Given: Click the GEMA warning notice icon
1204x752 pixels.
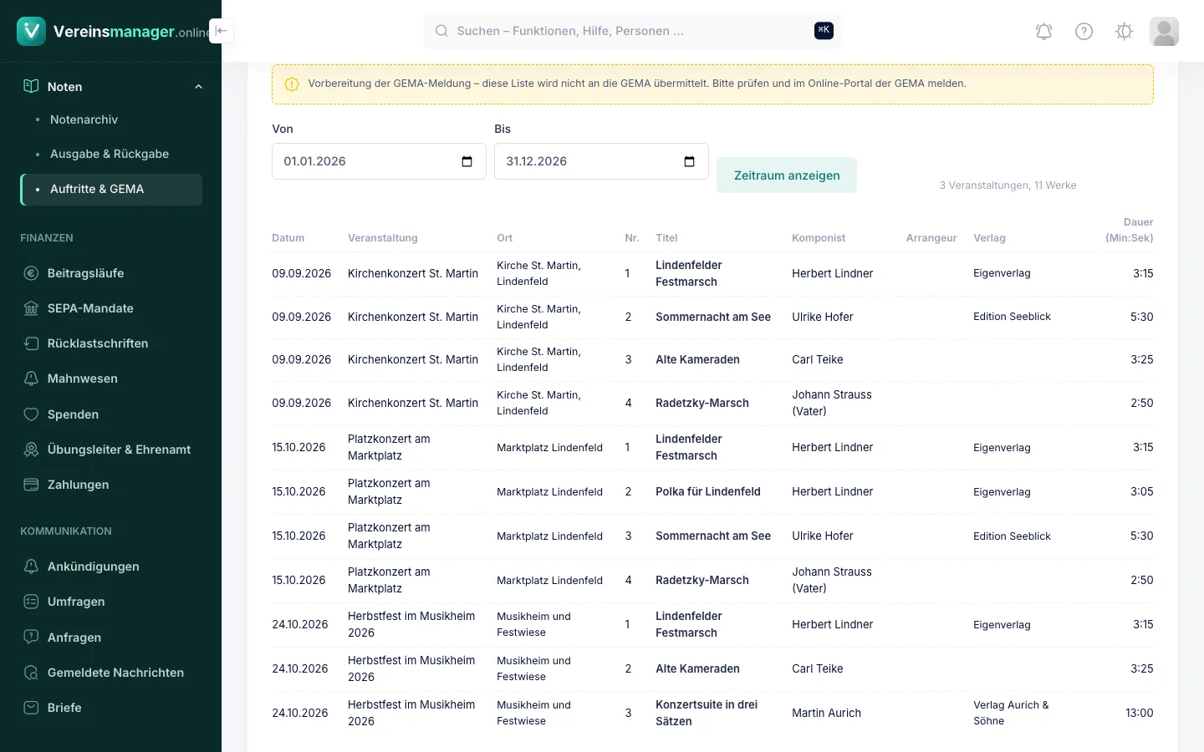Looking at the screenshot, I should 292,84.
